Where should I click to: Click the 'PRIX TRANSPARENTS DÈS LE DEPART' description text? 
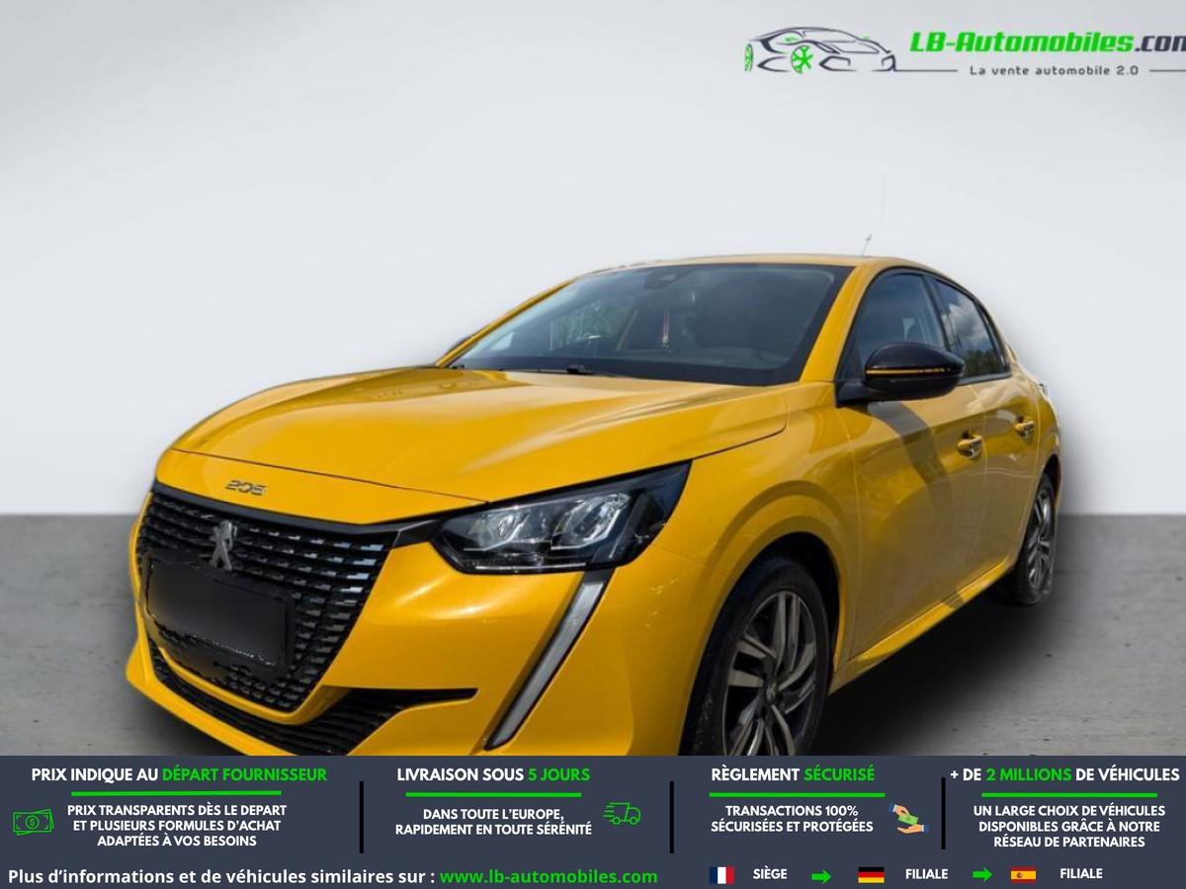pos(177,825)
